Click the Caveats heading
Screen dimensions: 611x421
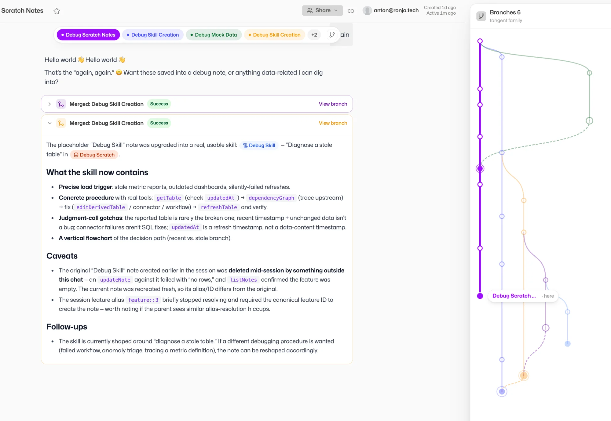coord(62,256)
